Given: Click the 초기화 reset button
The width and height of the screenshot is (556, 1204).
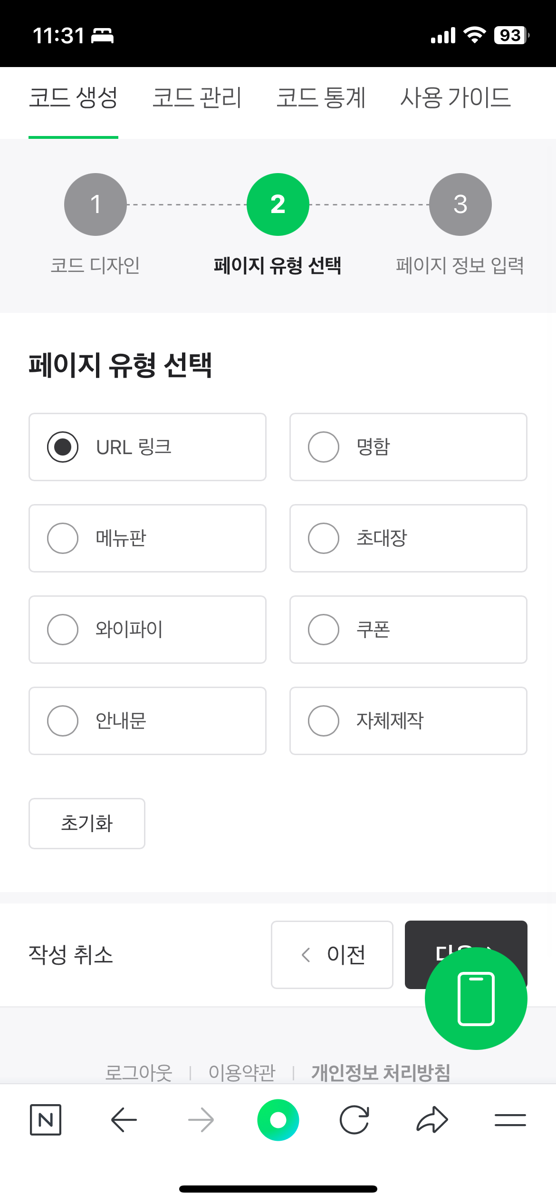Looking at the screenshot, I should (87, 824).
